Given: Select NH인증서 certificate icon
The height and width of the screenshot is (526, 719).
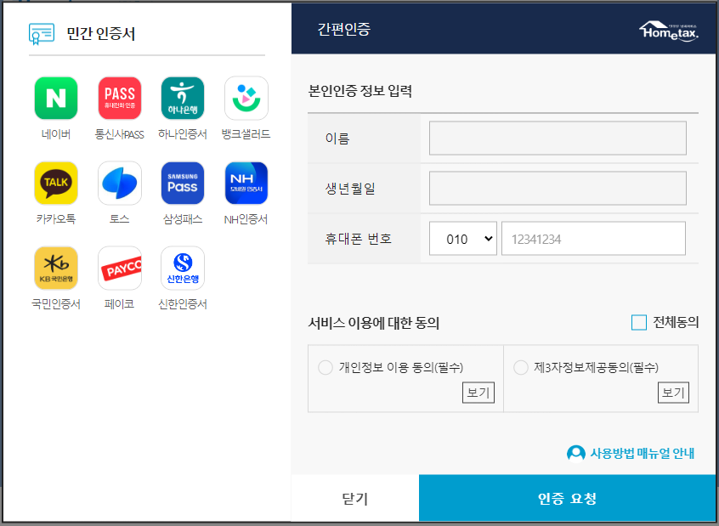Looking at the screenshot, I should pos(247,182).
